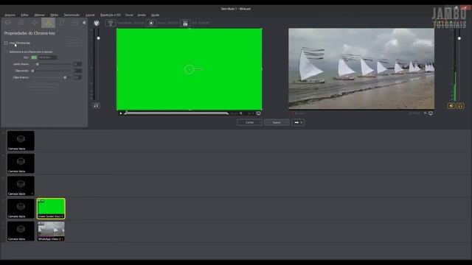Screen dimensions: 472x265
Task: Open the Transmissão menu
Action: click(x=72, y=15)
